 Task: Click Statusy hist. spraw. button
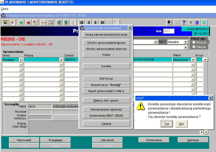tap(106, 101)
